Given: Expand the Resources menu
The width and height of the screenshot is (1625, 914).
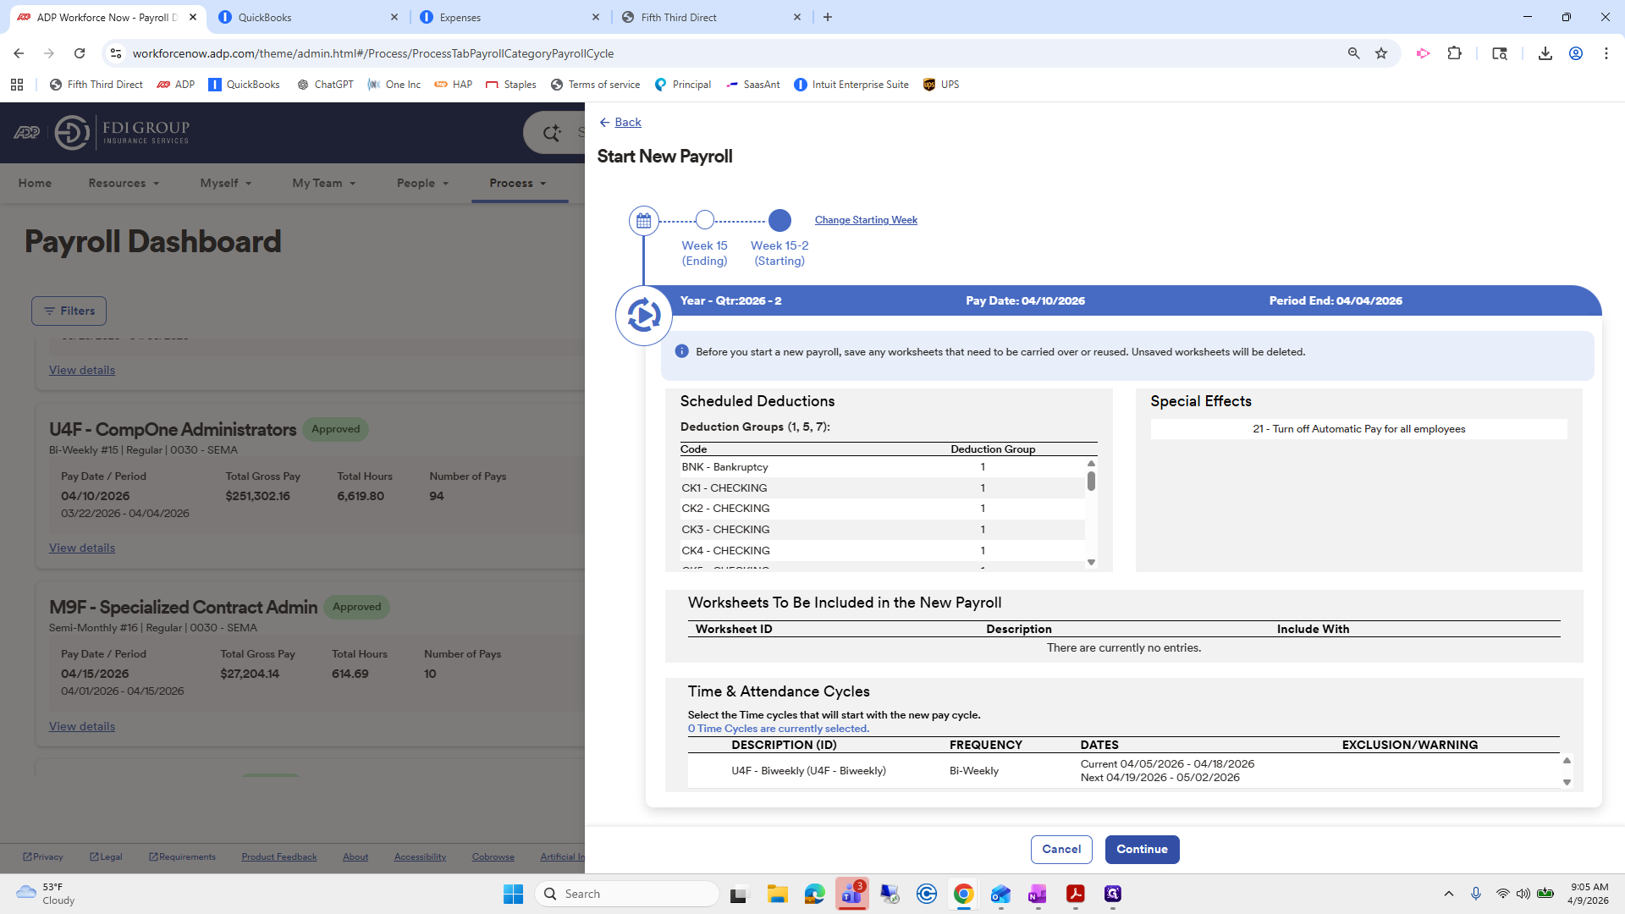Looking at the screenshot, I should [x=124, y=183].
